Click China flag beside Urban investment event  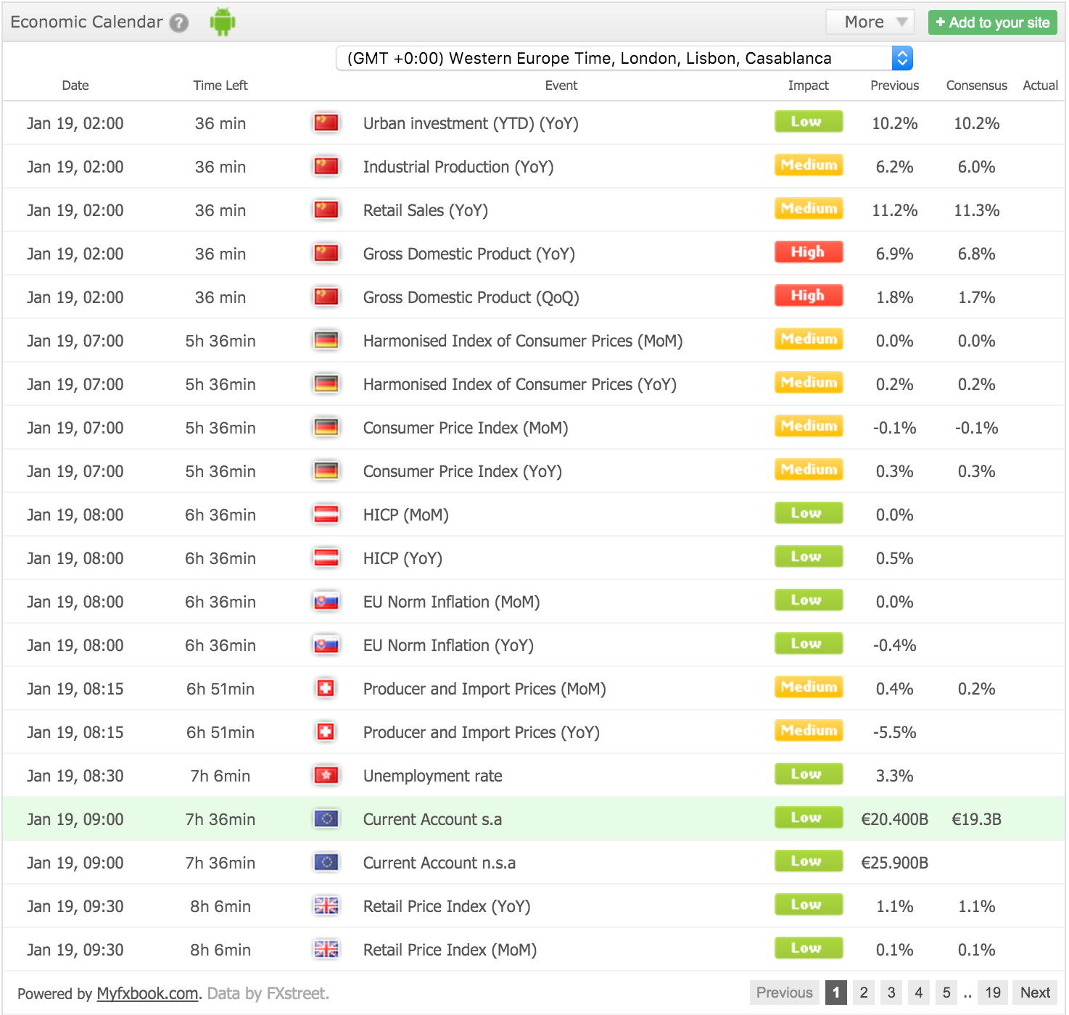click(326, 123)
